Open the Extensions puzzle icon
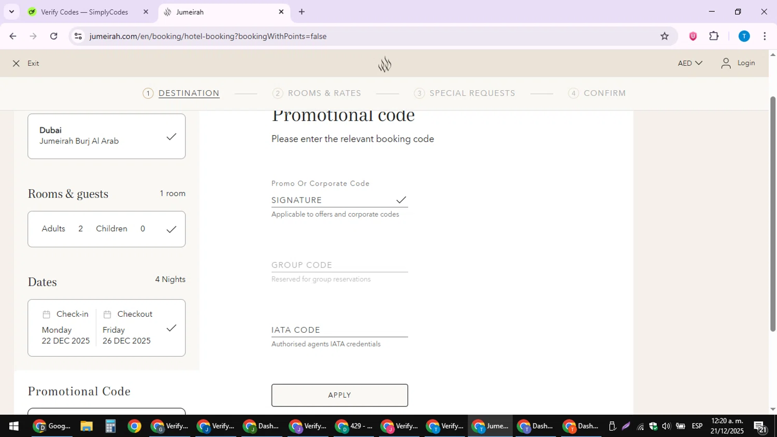777x437 pixels. click(x=714, y=36)
